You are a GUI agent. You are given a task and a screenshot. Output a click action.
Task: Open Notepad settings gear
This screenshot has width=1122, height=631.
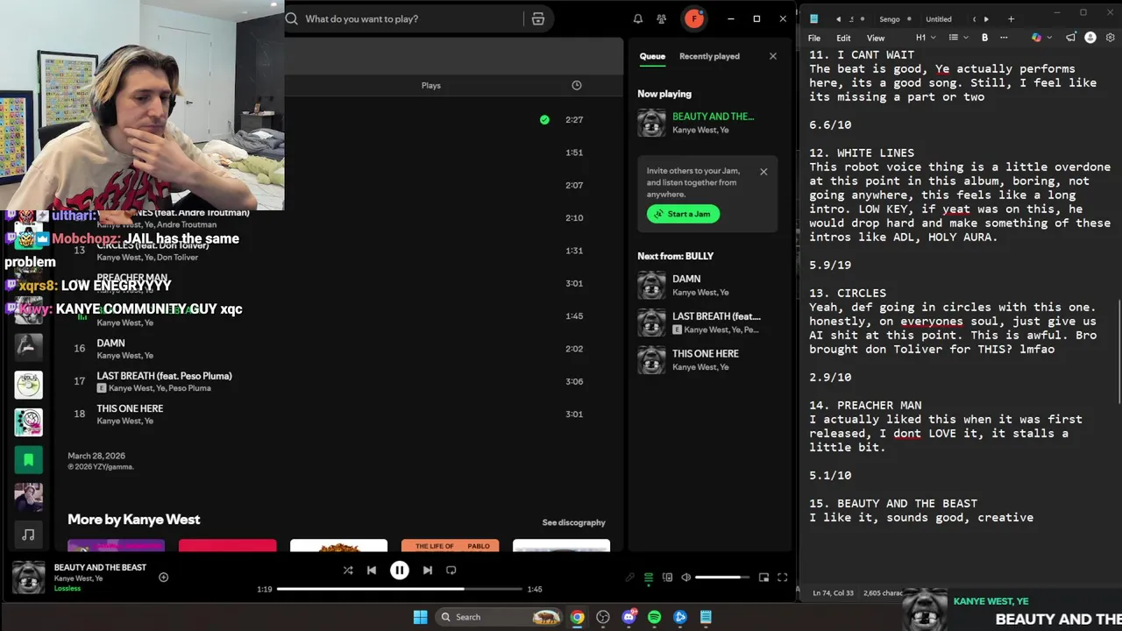coord(1110,38)
